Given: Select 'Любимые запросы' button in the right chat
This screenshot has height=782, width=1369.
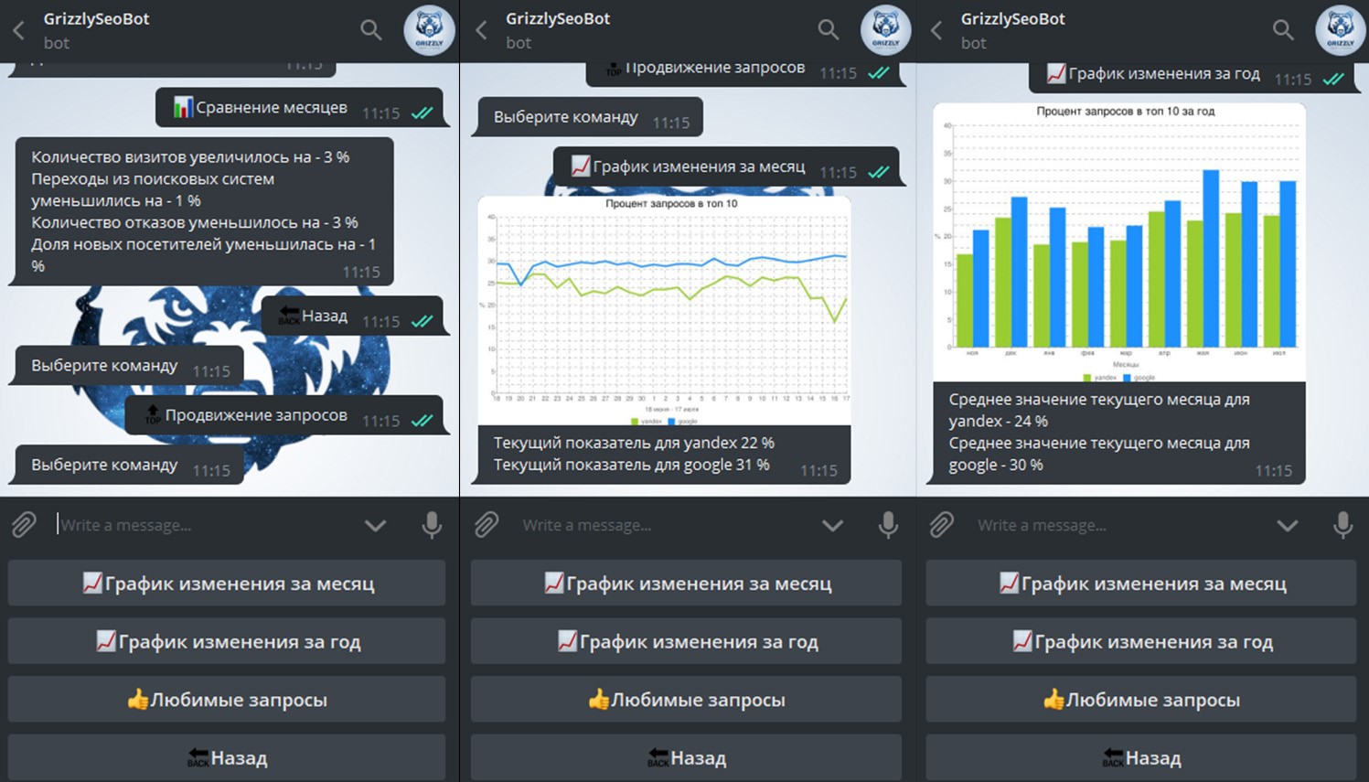Looking at the screenshot, I should click(1140, 700).
